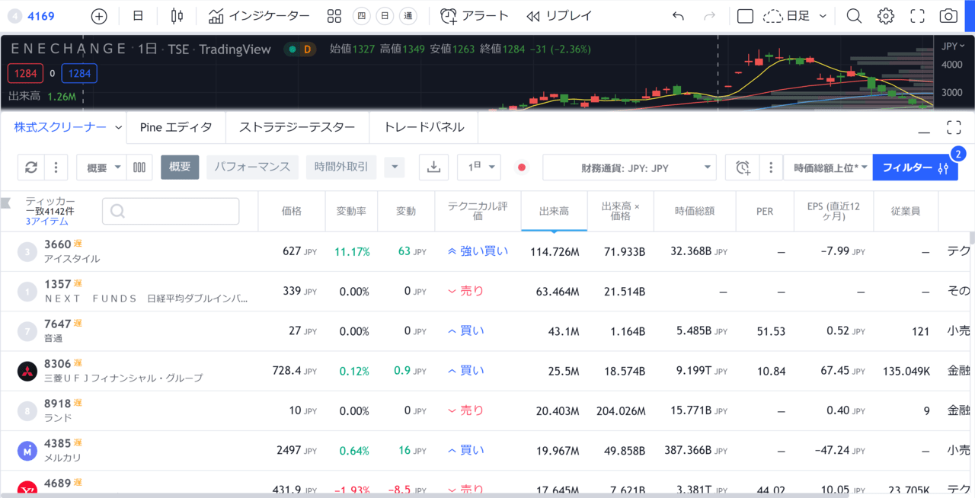Open the 8306 三菱UFJ ticker
The width and height of the screenshot is (975, 498).
click(58, 363)
